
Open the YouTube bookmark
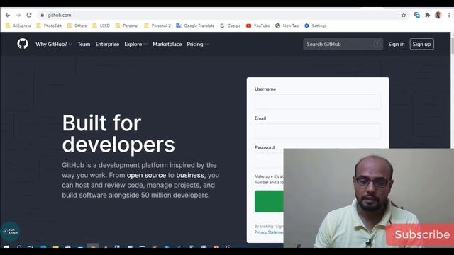pyautogui.click(x=258, y=25)
